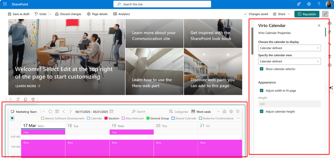This screenshot has height=158, width=334.
Task: Toggle the select-all calendars square
Action: tap(12, 118)
